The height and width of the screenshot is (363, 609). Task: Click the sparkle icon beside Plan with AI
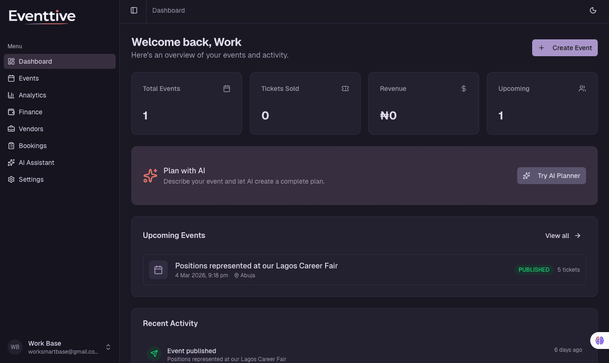coord(150,176)
